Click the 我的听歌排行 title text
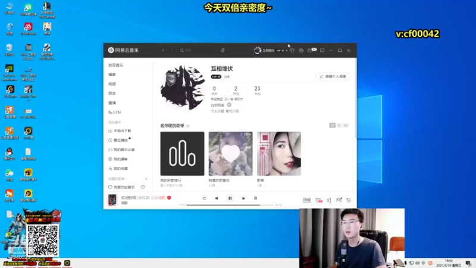 pos(171,180)
